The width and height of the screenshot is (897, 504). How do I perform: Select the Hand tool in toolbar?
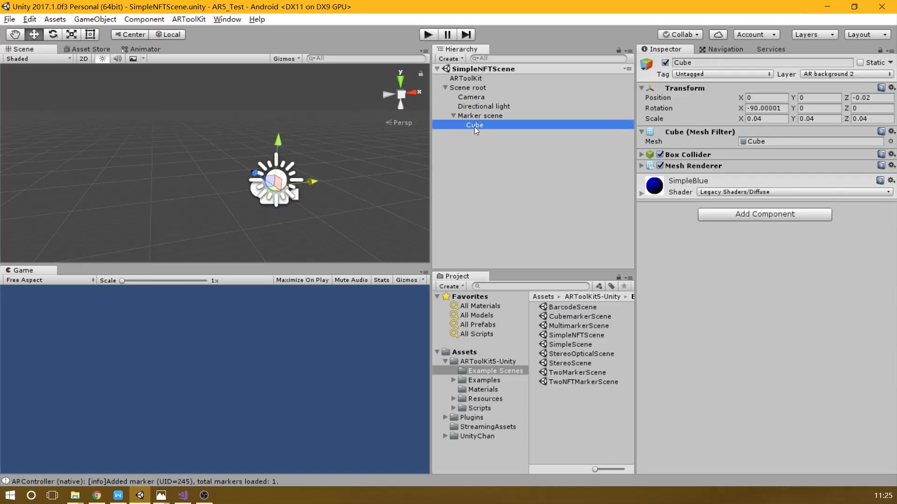click(x=15, y=35)
